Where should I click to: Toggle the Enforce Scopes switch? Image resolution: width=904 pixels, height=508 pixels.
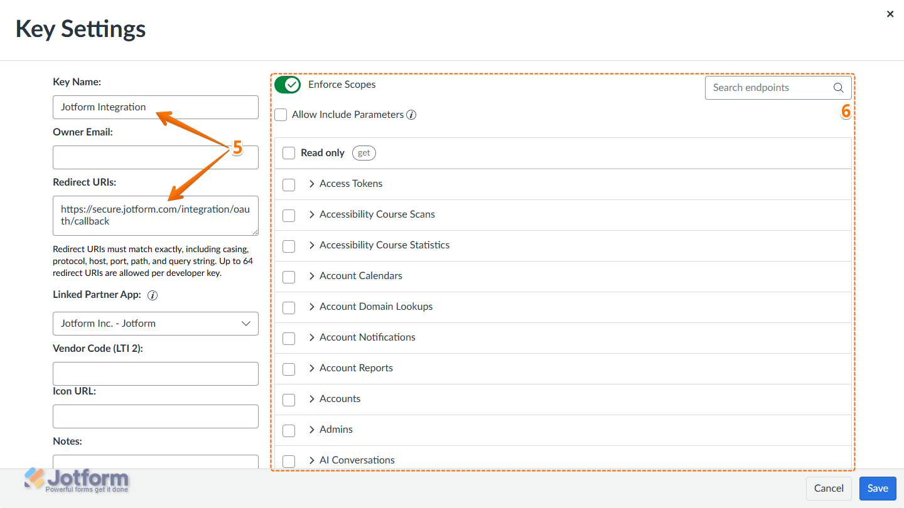click(288, 85)
